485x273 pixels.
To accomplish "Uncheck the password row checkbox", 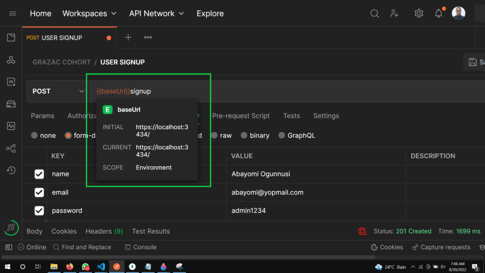I will (x=39, y=211).
